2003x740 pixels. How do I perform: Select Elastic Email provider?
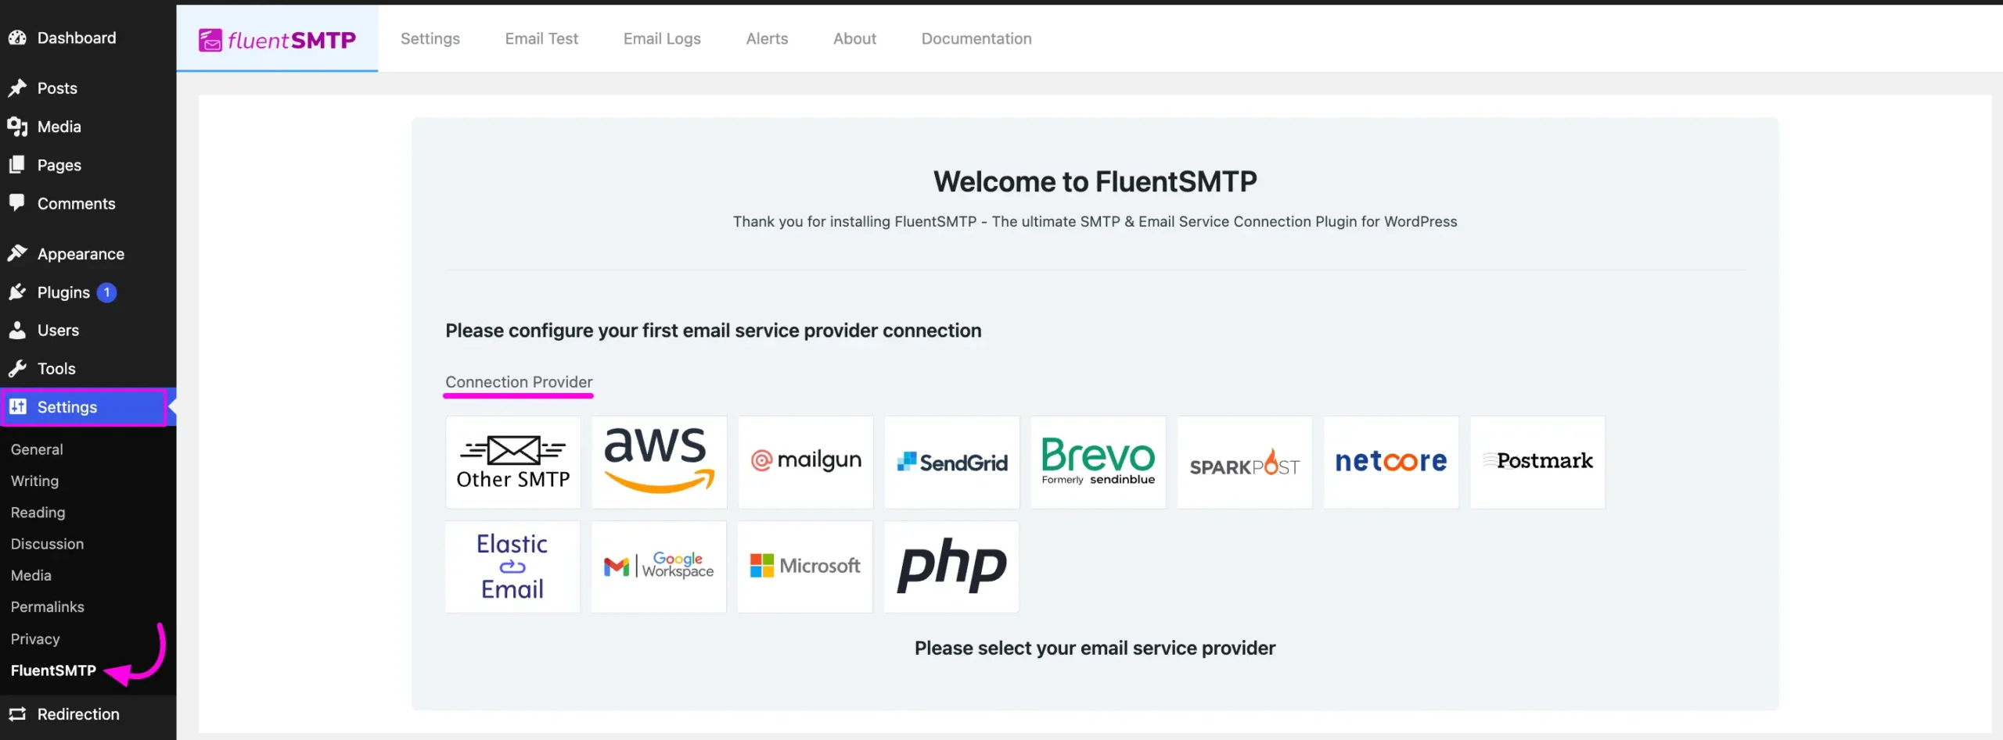pyautogui.click(x=512, y=567)
